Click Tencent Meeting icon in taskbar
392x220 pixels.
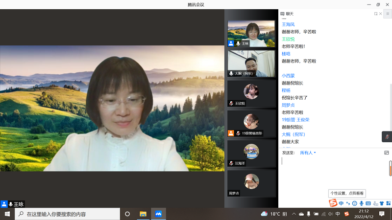point(158,214)
